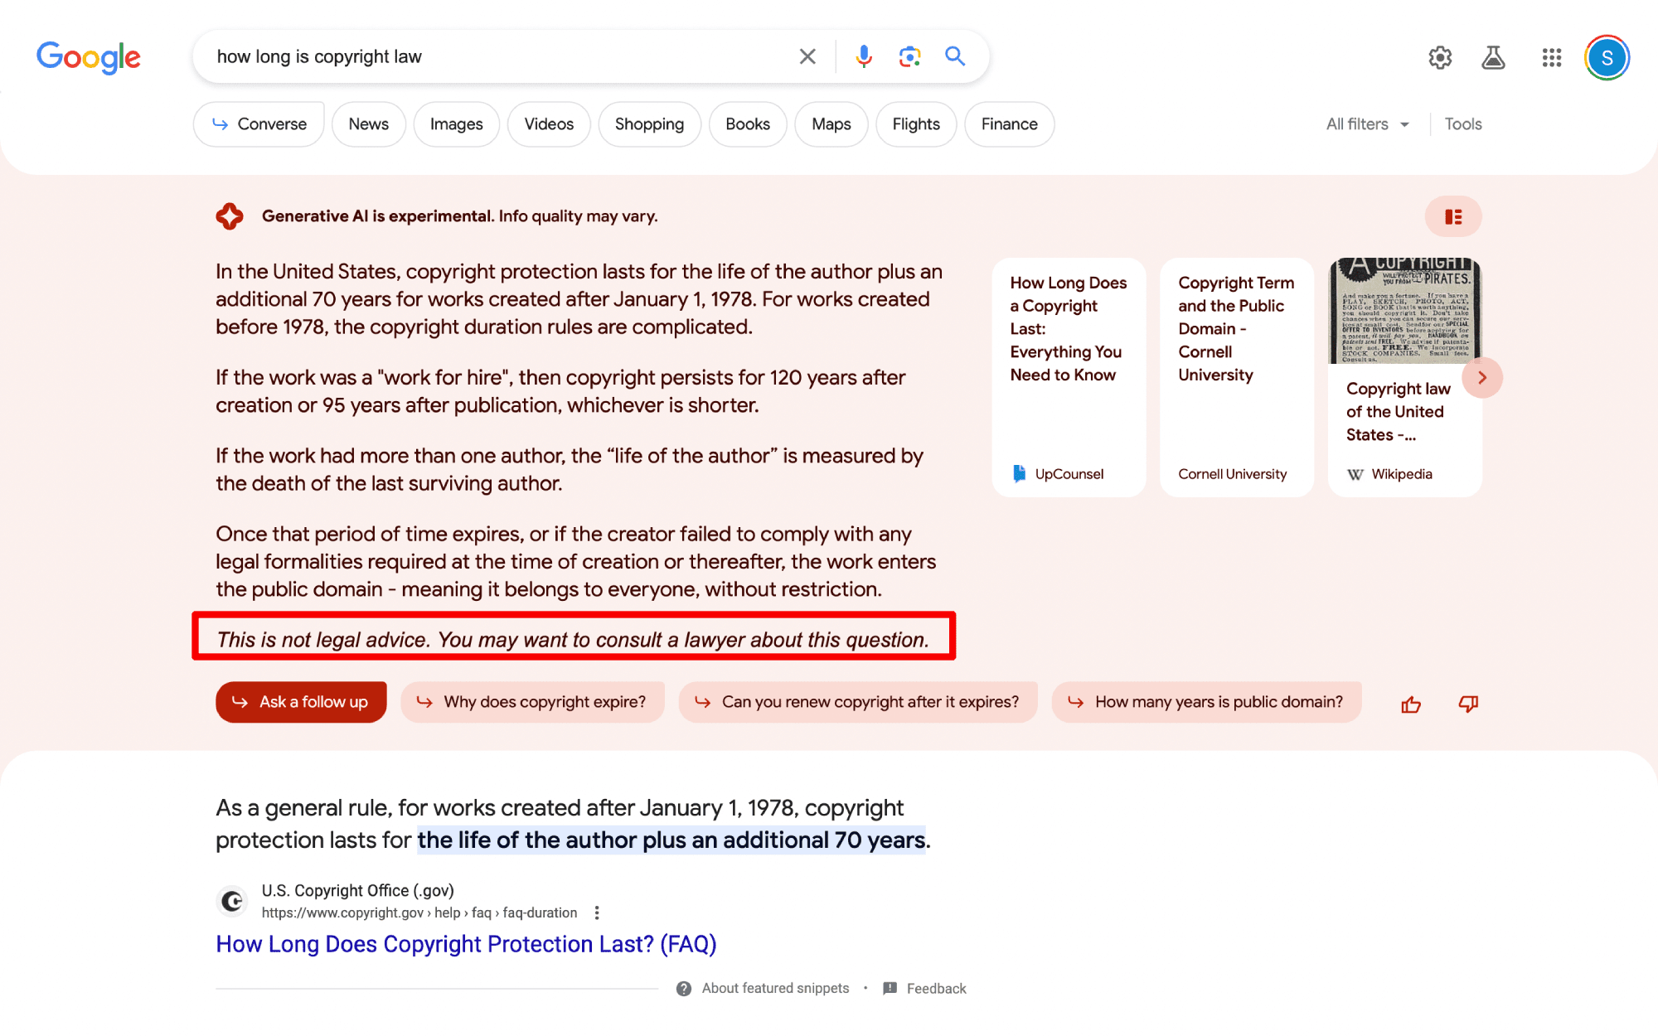The height and width of the screenshot is (1036, 1658).
Task: Switch to the Shopping tab
Action: (650, 124)
